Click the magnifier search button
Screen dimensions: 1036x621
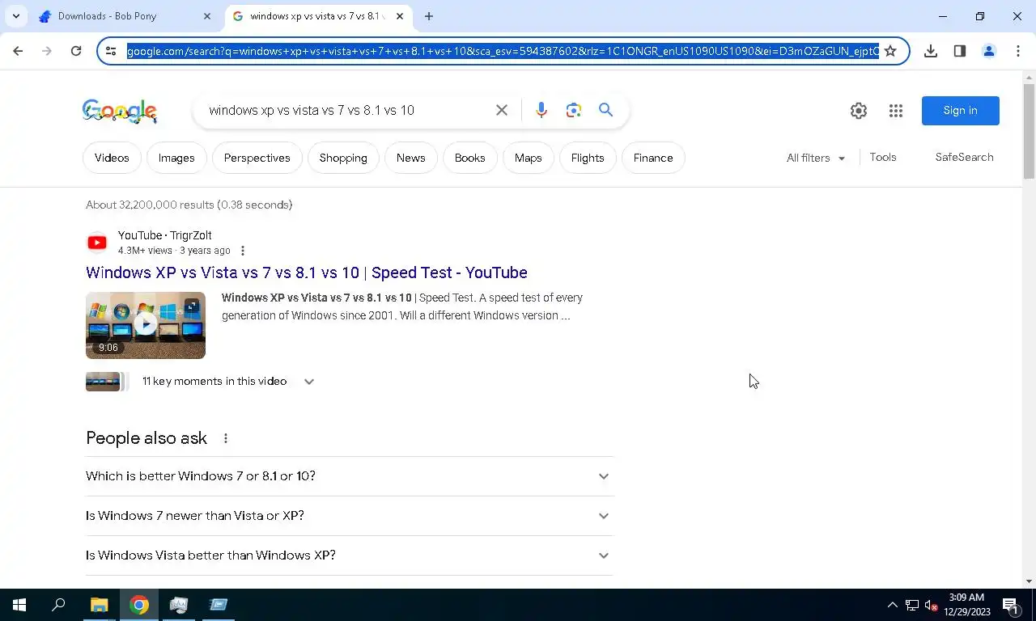click(605, 110)
